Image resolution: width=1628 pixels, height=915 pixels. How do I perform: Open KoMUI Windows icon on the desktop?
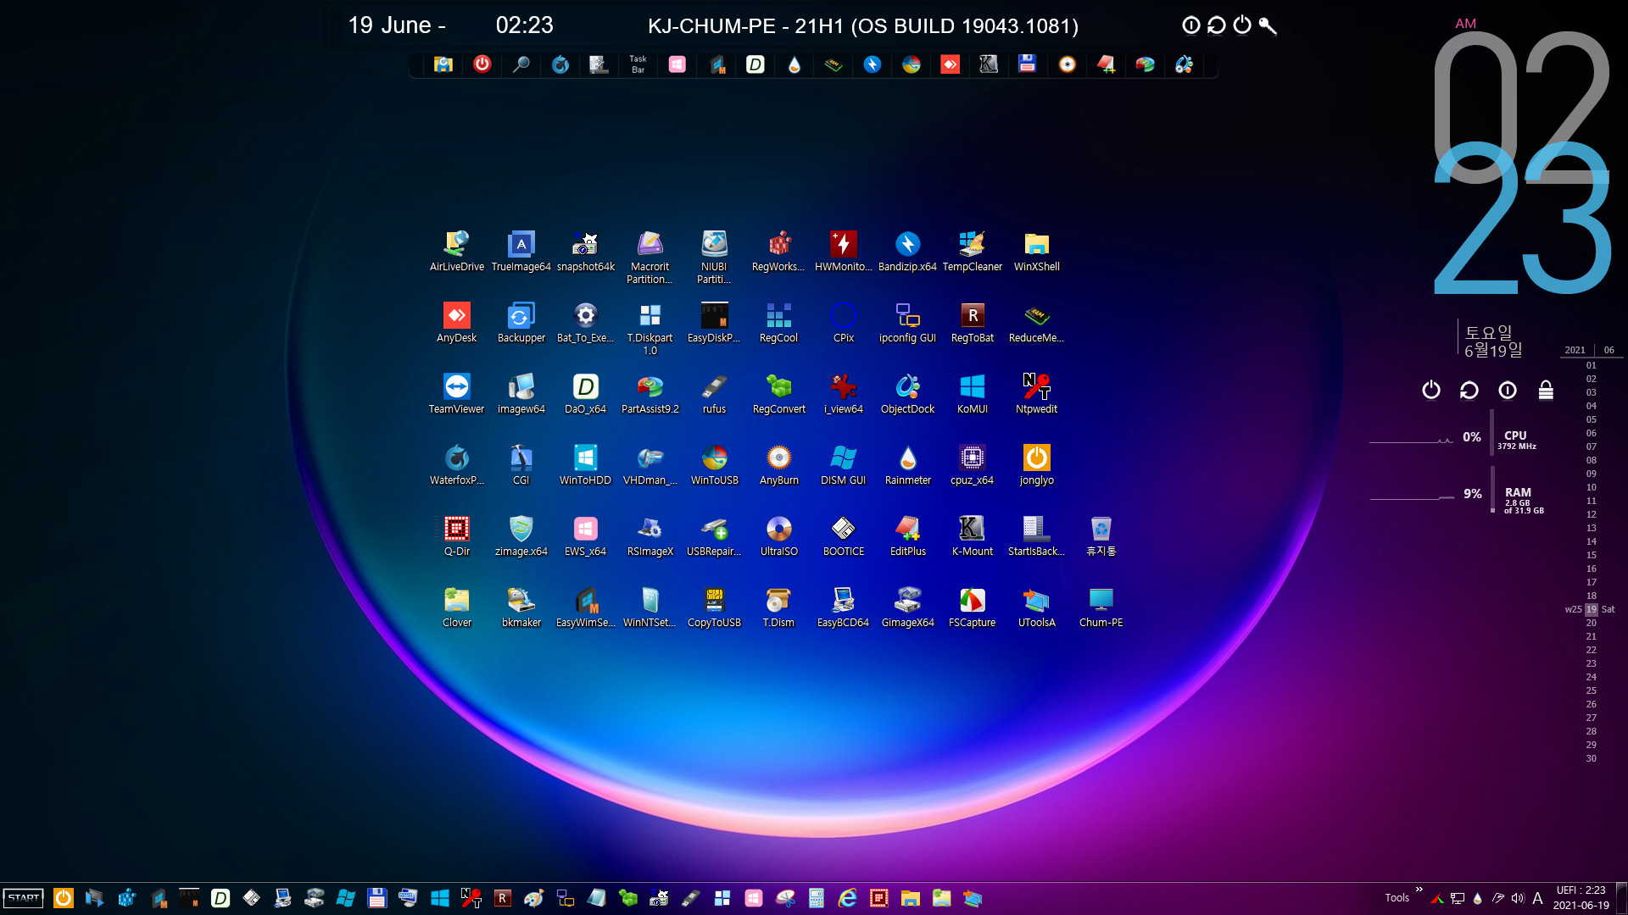tap(972, 394)
